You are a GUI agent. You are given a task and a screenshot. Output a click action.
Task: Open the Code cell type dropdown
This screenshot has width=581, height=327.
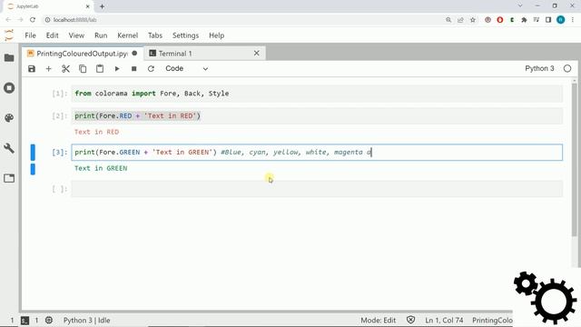pos(187,69)
